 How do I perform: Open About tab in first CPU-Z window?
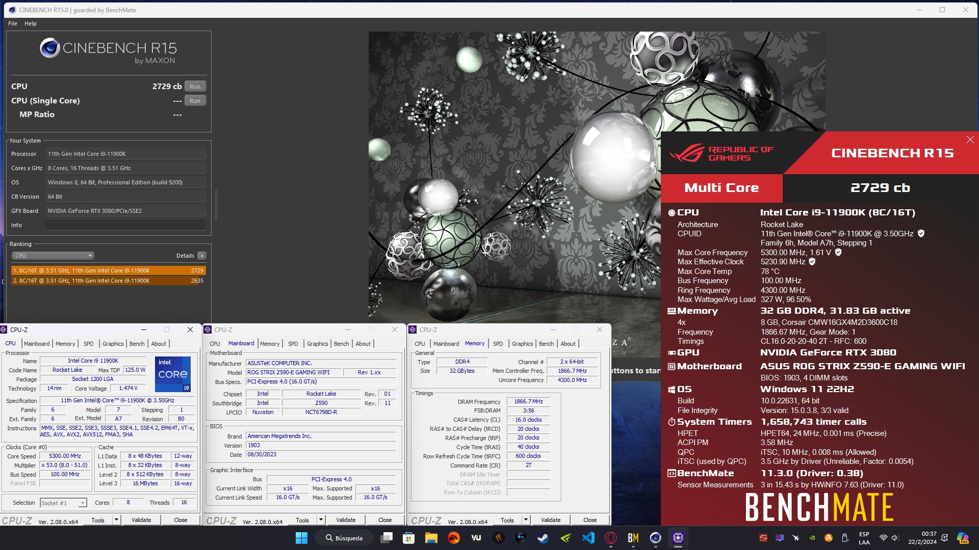pyautogui.click(x=159, y=344)
